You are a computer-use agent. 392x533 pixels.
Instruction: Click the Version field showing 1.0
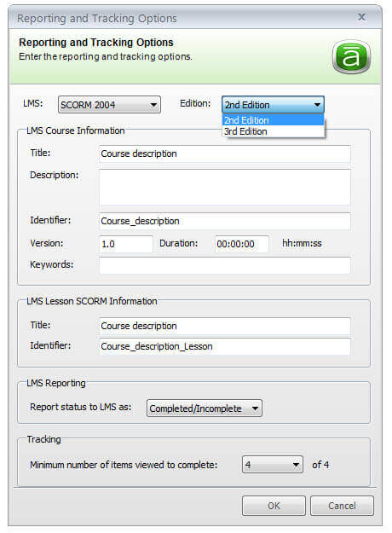point(125,244)
